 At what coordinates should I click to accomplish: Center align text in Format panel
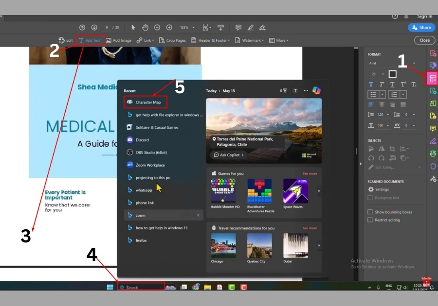point(382,104)
